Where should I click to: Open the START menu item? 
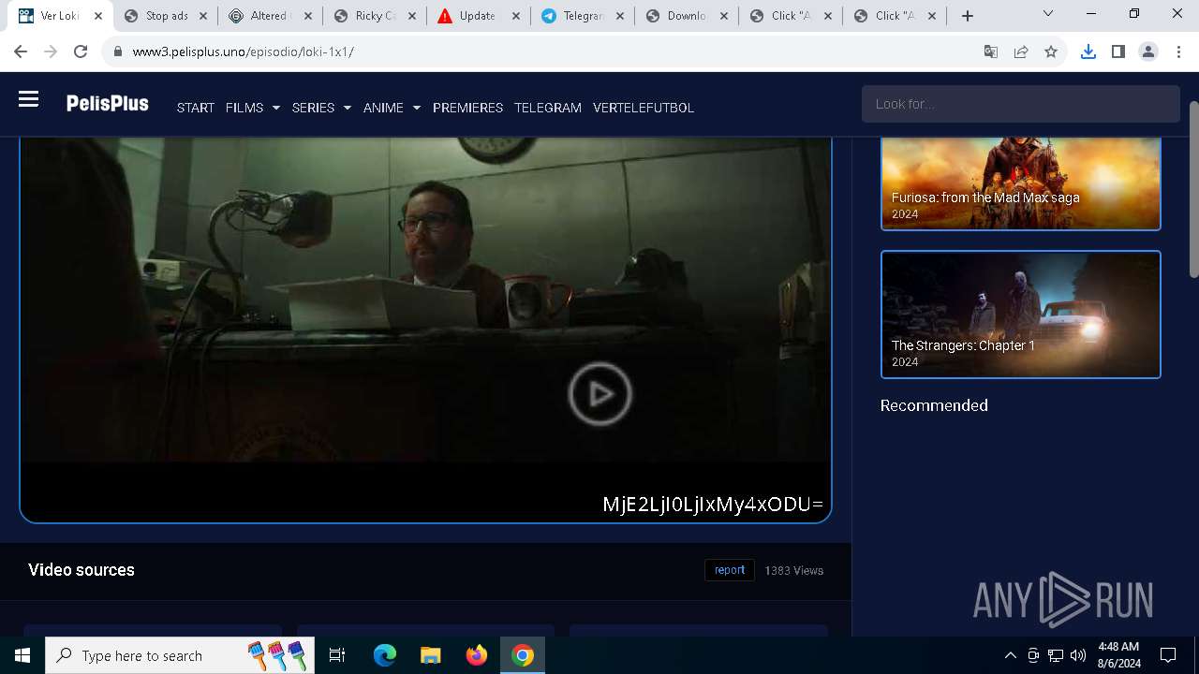196,108
